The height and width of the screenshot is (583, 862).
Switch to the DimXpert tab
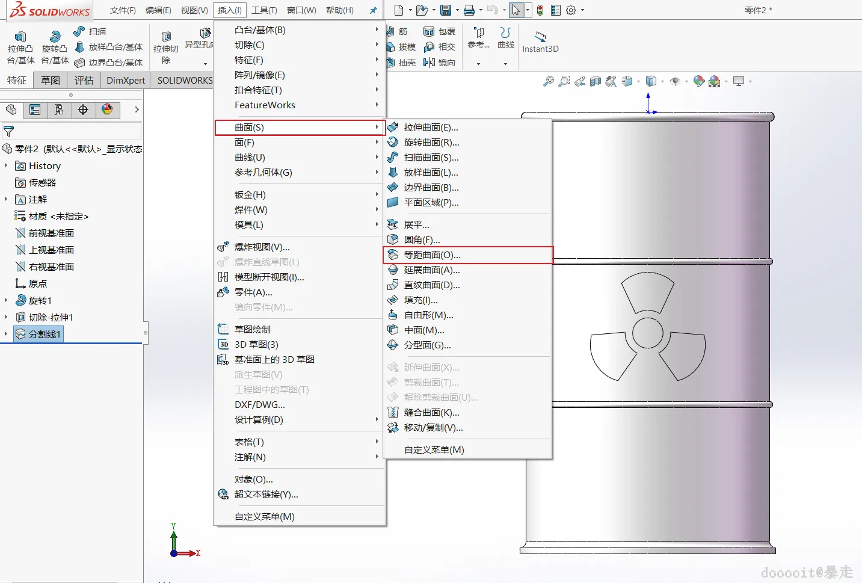tap(126, 80)
